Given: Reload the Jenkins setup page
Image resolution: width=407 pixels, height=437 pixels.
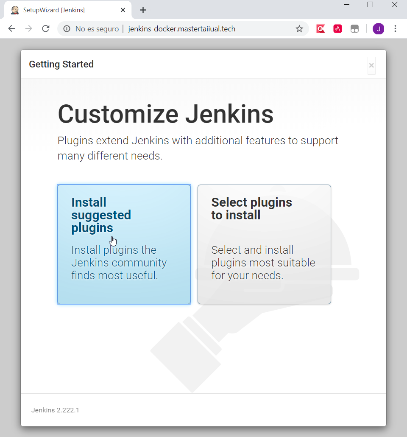Looking at the screenshot, I should pyautogui.click(x=46, y=28).
